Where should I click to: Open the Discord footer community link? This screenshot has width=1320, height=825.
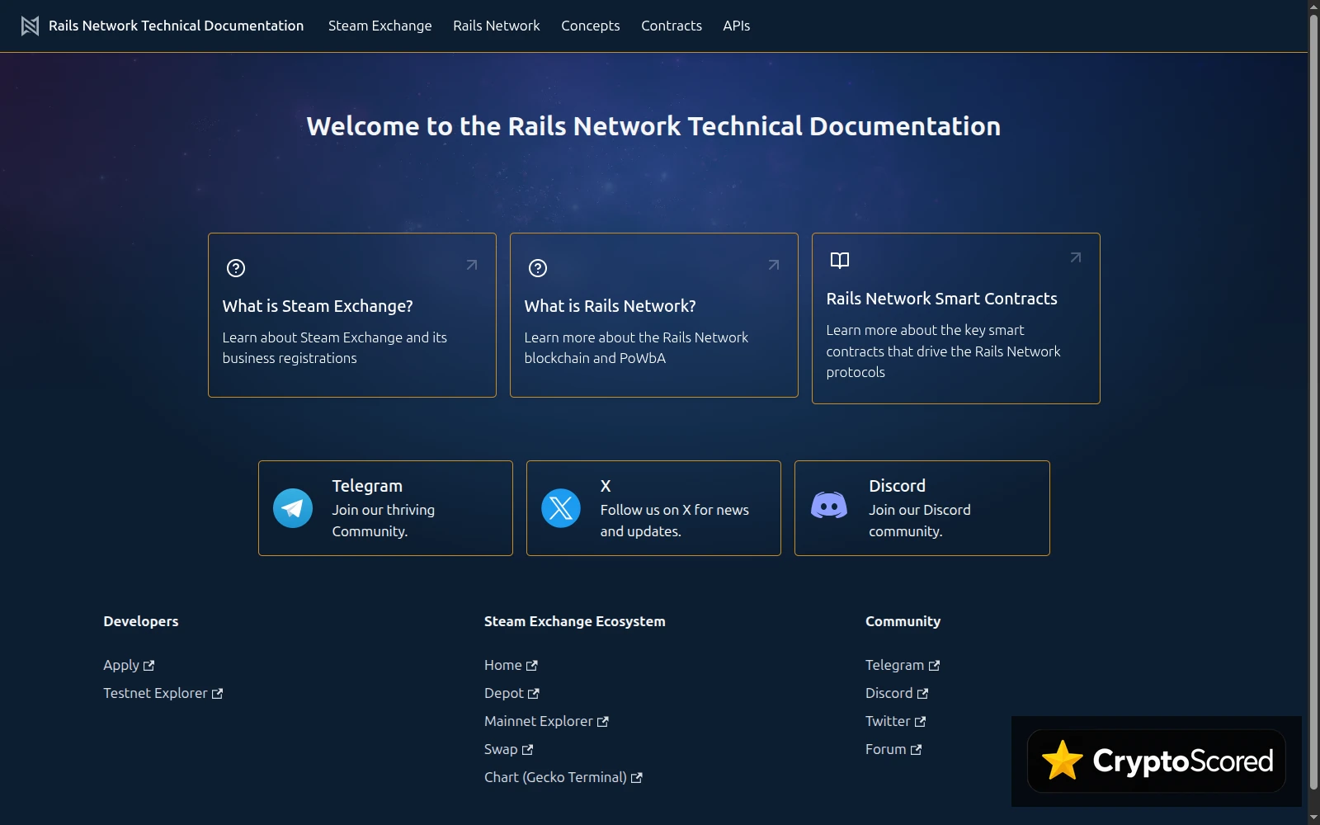click(x=889, y=693)
